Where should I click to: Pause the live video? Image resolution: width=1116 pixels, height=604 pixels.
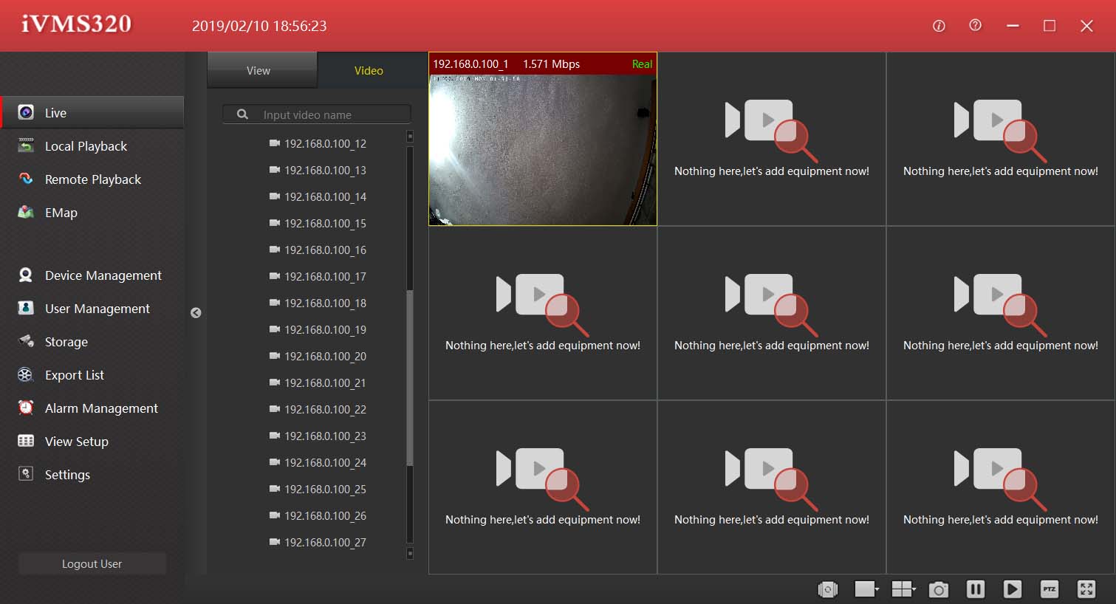pos(976,589)
